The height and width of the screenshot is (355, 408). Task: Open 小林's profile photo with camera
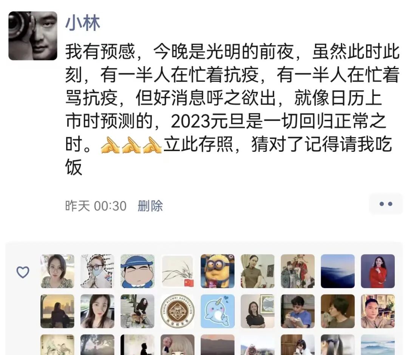pos(33,36)
